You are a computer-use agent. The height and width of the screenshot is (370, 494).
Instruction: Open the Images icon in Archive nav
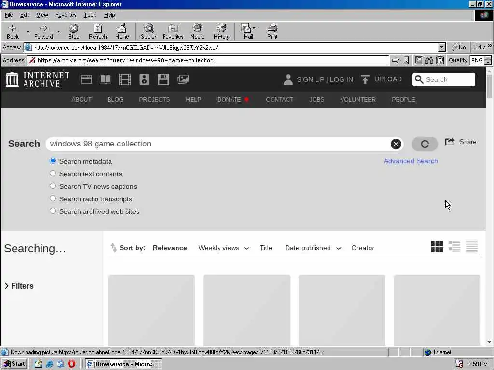click(x=183, y=79)
